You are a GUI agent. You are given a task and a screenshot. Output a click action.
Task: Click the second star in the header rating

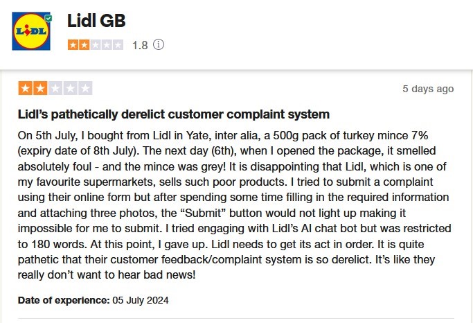point(84,45)
